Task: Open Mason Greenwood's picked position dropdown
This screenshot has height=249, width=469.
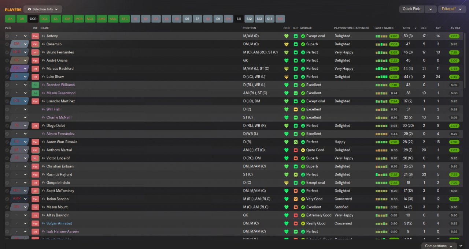Action: pos(19,93)
